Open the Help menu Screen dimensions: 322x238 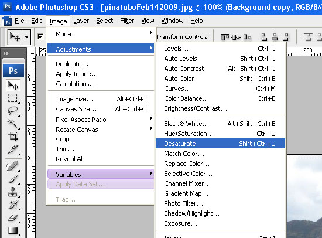[x=197, y=21]
